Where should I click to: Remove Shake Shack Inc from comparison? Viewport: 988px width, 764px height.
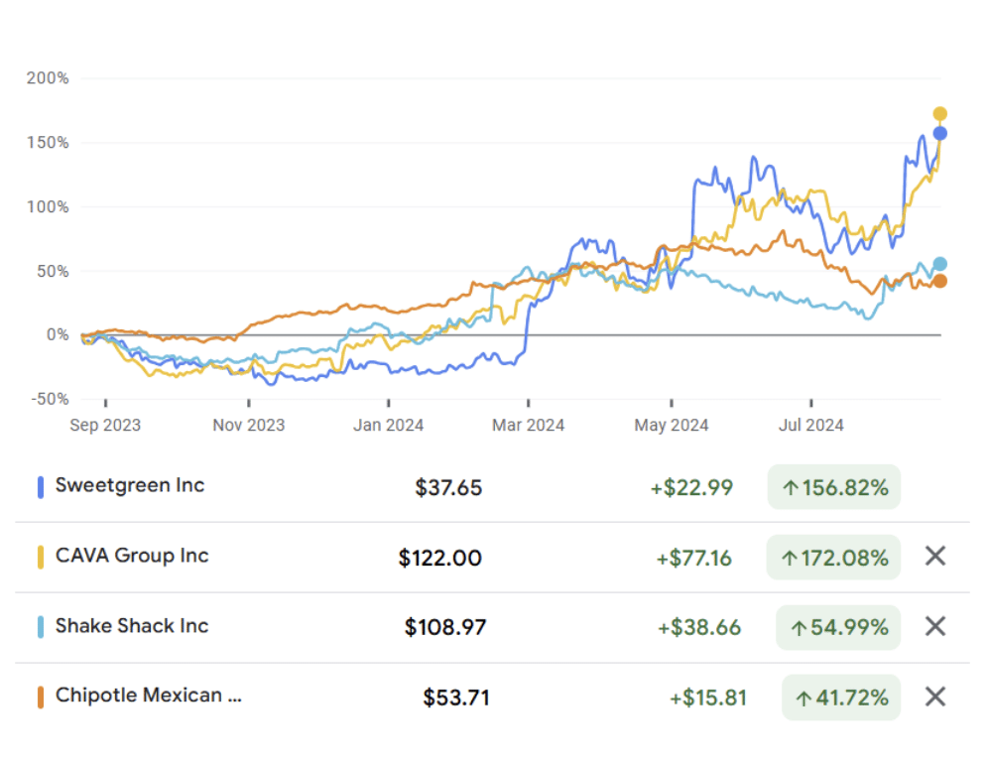tap(935, 626)
